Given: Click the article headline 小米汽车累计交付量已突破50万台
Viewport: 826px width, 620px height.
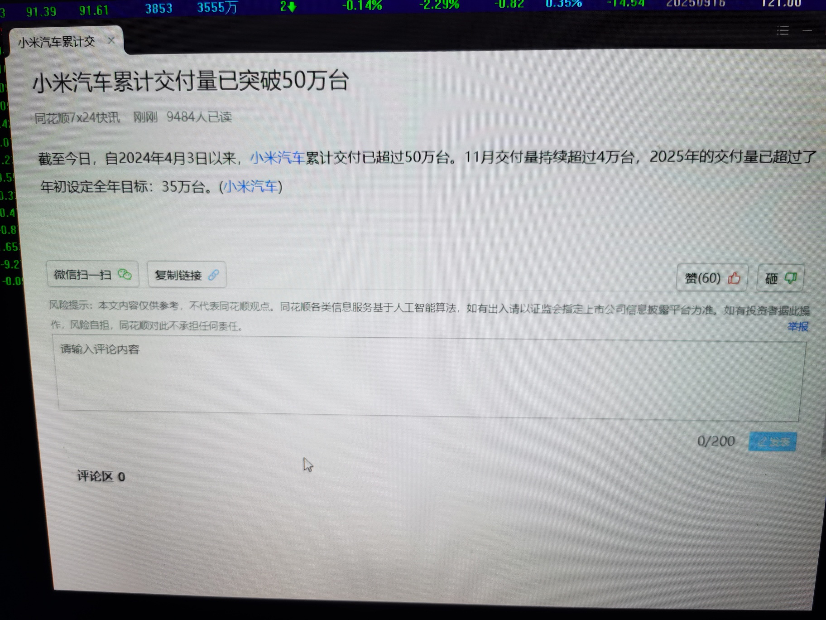Looking at the screenshot, I should click(191, 82).
